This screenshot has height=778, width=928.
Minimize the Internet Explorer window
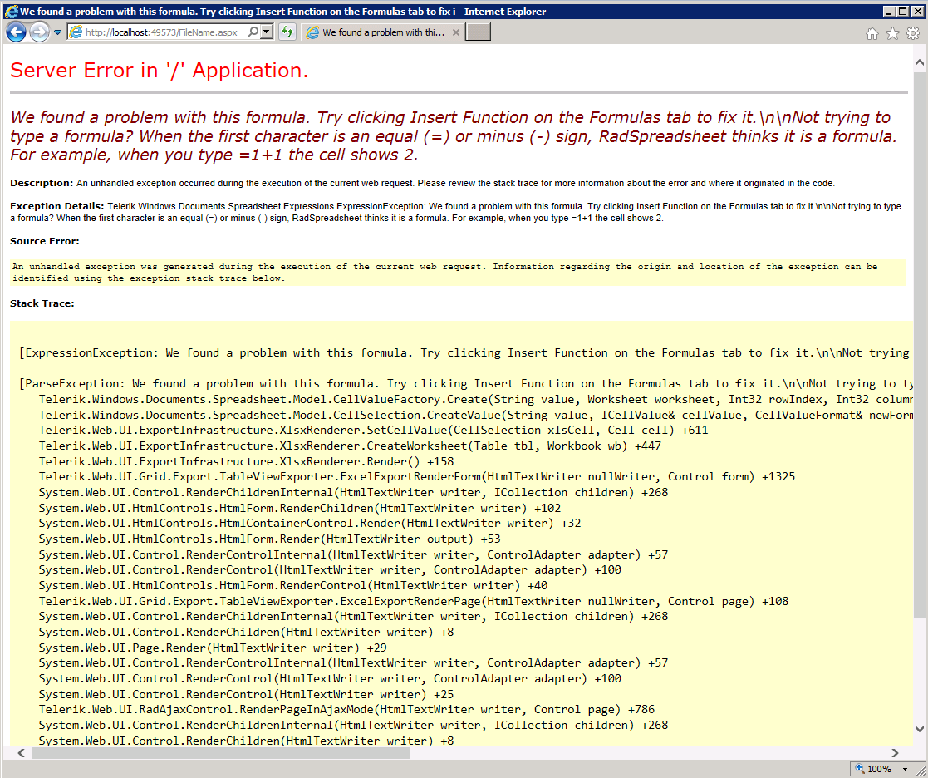(x=890, y=12)
